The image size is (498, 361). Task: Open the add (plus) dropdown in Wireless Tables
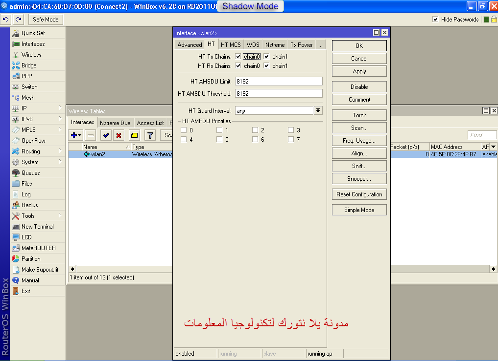click(76, 135)
